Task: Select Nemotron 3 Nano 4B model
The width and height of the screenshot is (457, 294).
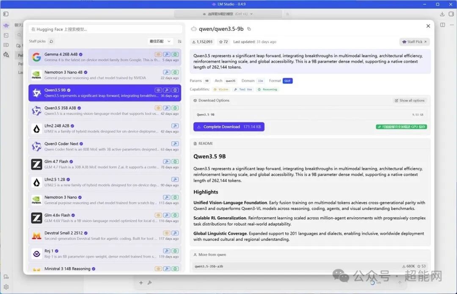Action: (x=105, y=75)
